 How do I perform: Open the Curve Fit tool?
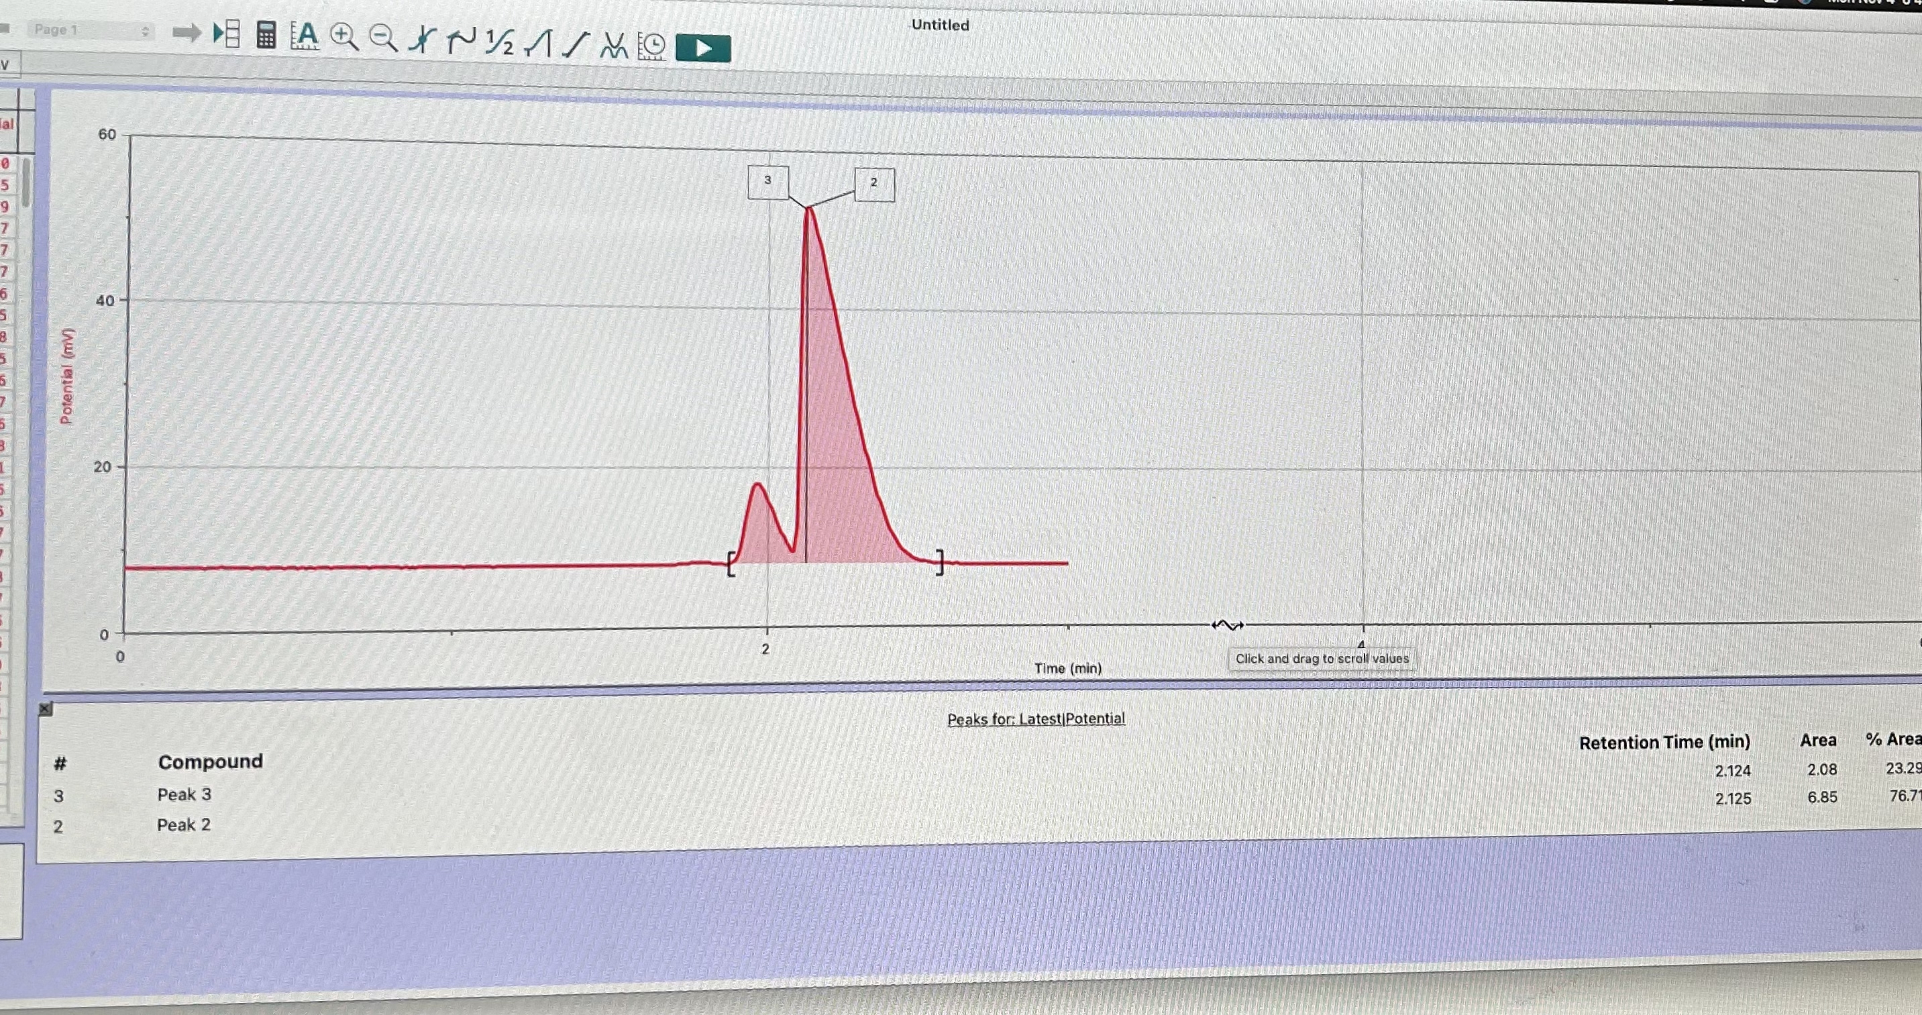pyautogui.click(x=614, y=46)
